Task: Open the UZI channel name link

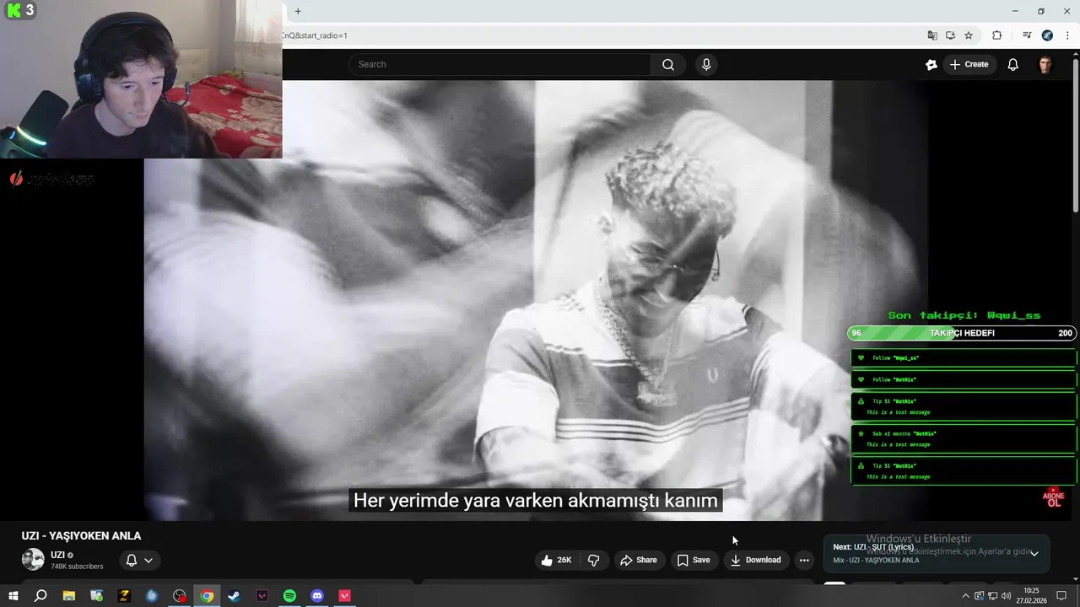Action: [57, 555]
